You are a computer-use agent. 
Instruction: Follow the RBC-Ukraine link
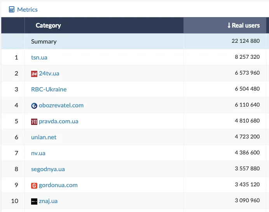(49, 89)
